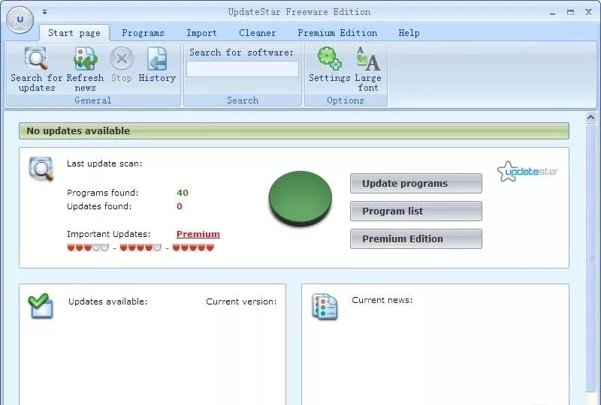Click the Stop icon
The height and width of the screenshot is (405, 601).
(122, 58)
